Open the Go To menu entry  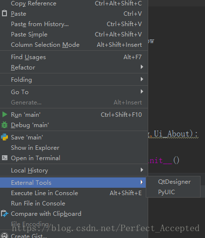point(74,92)
